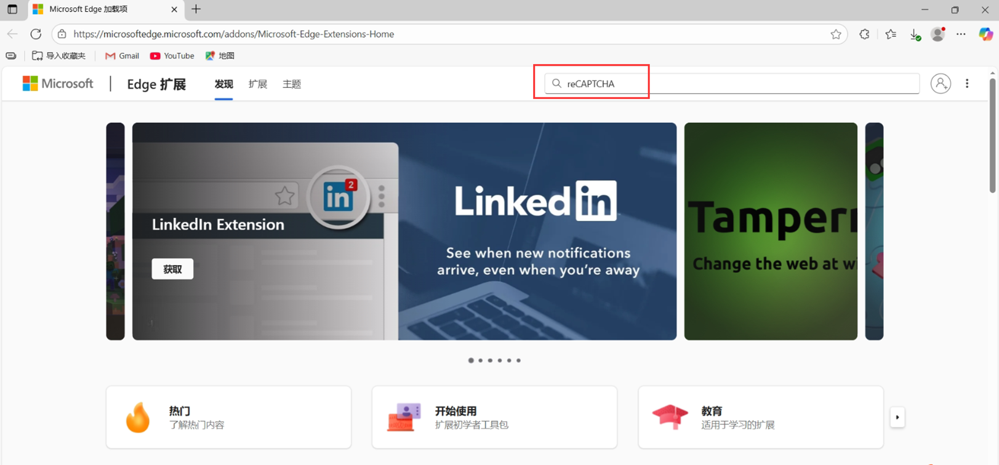Screen dimensions: 999x465
Task: Click the Edge add-ons sign-in avatar icon
Action: coord(940,84)
